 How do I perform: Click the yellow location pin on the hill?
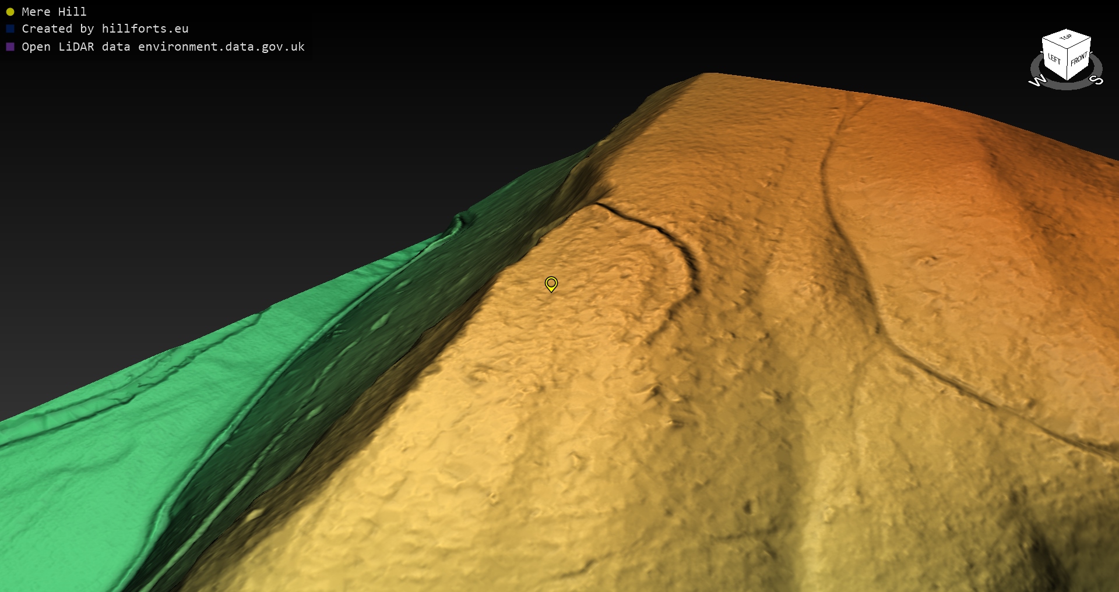tap(551, 283)
